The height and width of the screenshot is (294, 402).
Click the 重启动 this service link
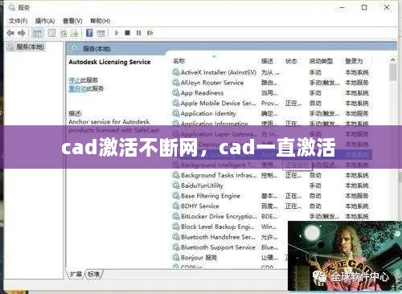[x=77, y=88]
